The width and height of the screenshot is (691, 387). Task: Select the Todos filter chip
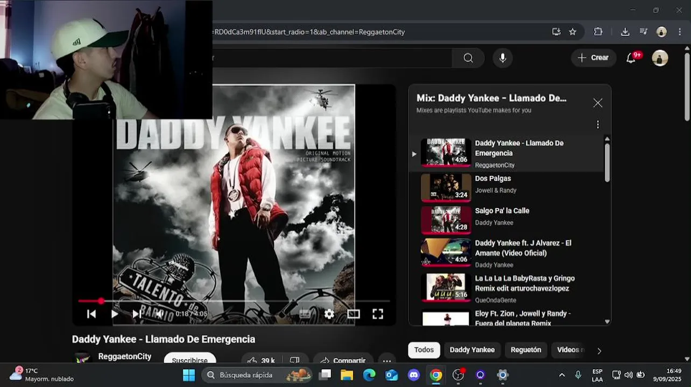424,350
